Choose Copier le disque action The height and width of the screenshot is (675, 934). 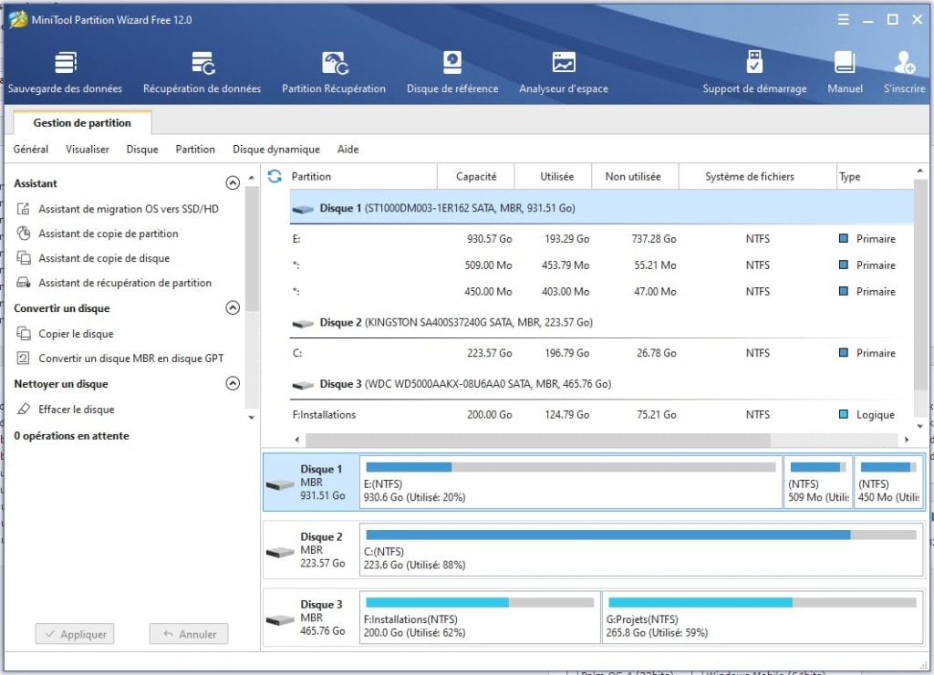[66, 334]
